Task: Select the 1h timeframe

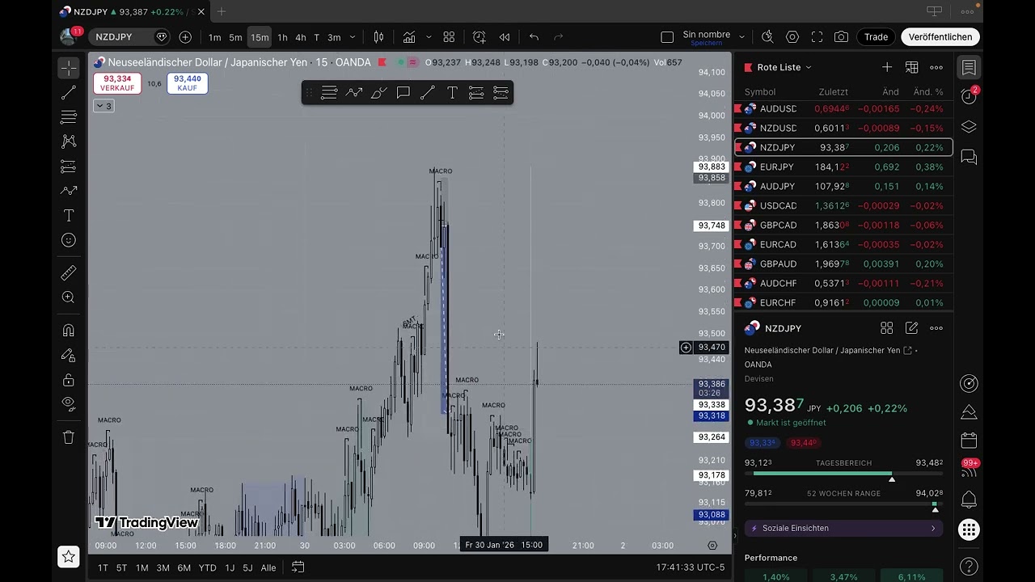Action: pos(282,37)
